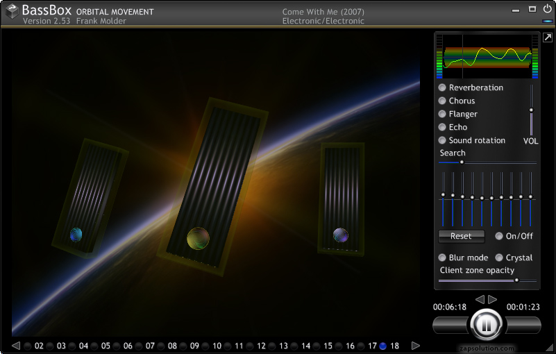Minimize the BassBox window
The image size is (556, 354).
point(516,10)
